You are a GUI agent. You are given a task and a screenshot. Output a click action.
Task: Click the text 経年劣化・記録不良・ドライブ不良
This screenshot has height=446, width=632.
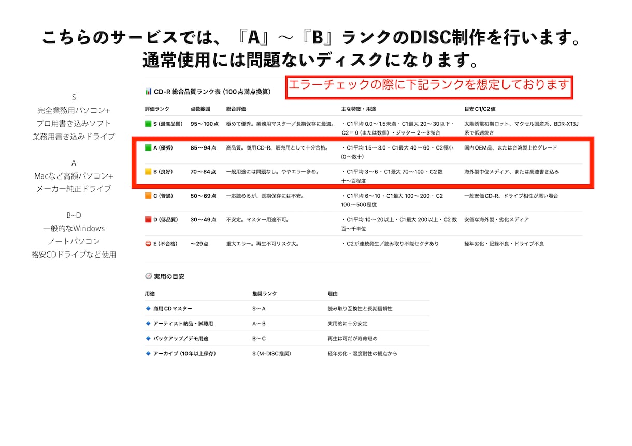click(504, 244)
